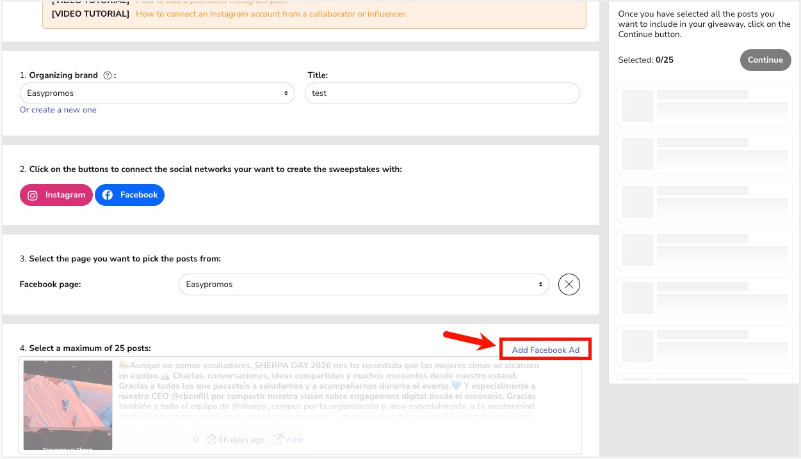Image resolution: width=801 pixels, height=459 pixels.
Task: Click the Continue button
Action: (766, 60)
